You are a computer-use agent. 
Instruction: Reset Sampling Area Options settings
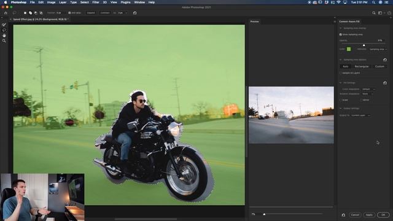click(x=385, y=60)
